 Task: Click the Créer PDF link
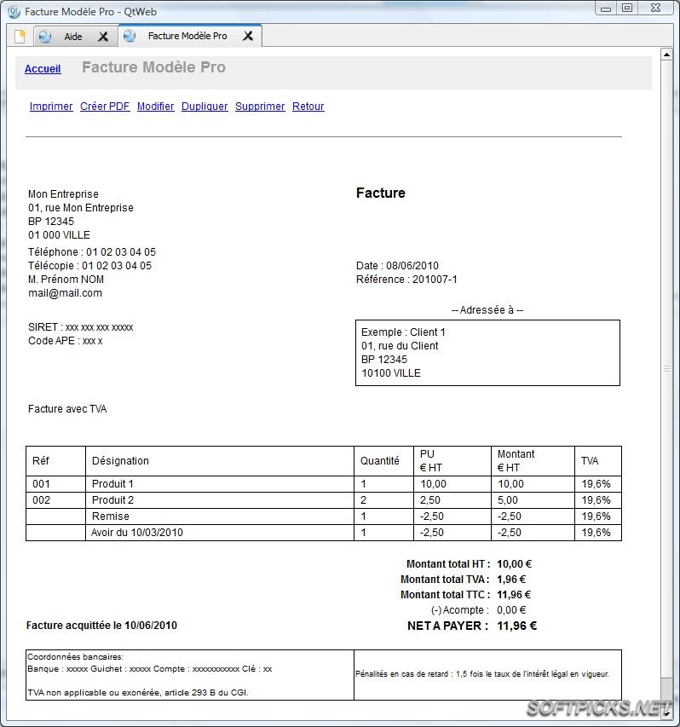105,107
